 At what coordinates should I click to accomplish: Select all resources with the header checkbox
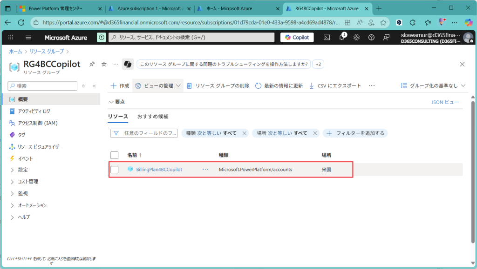[x=115, y=155]
